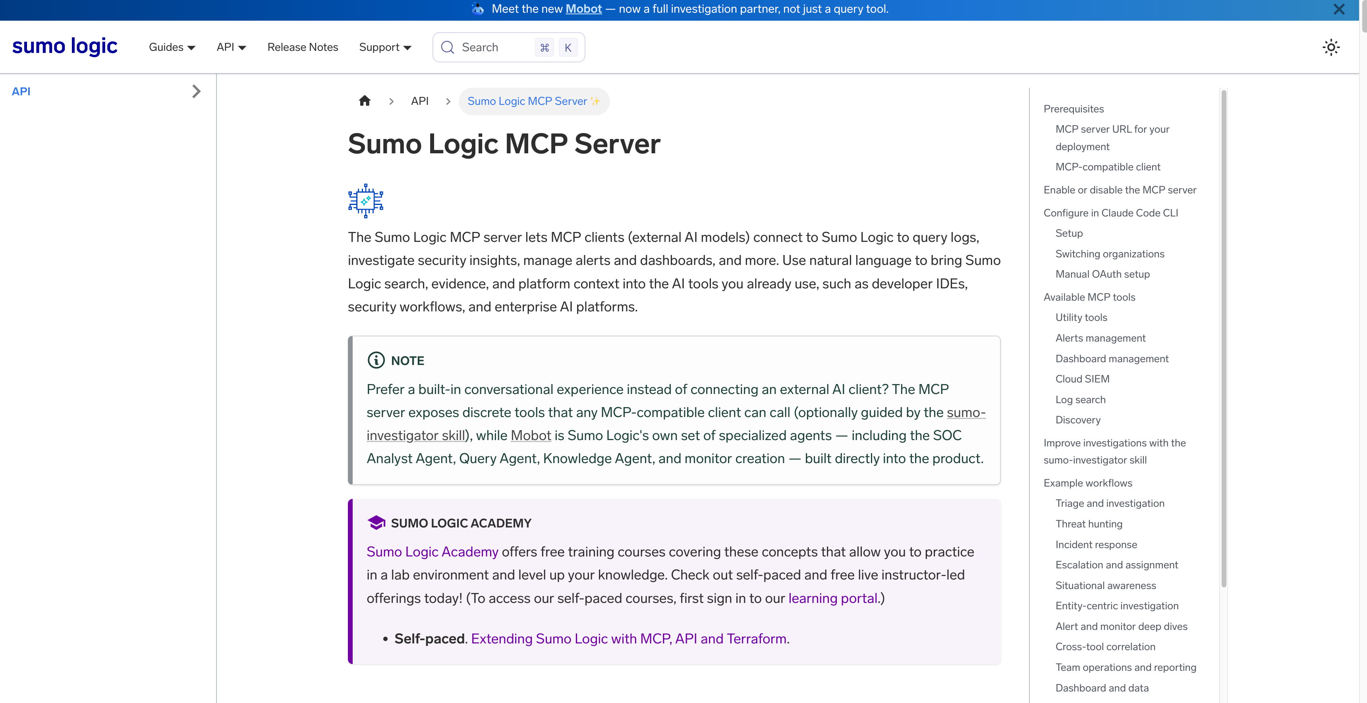Open the learning portal link

[832, 599]
